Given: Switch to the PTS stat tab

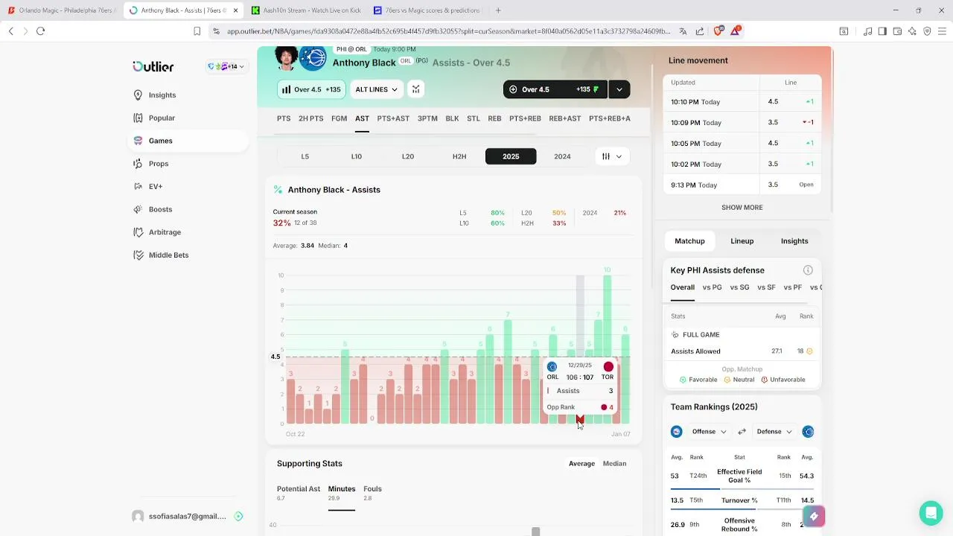Looking at the screenshot, I should pos(284,118).
